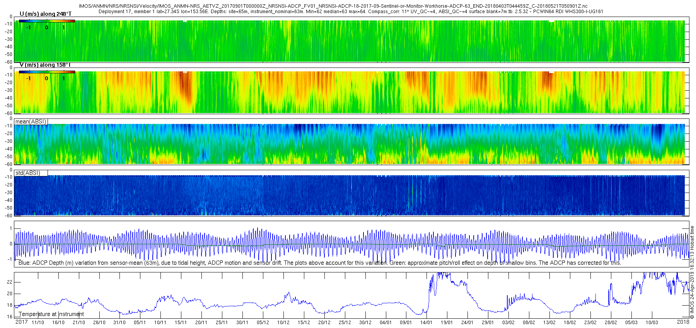The height and width of the screenshot is (328, 696).
Task: Click the U velocity colorbar legend
Action: [47, 21]
